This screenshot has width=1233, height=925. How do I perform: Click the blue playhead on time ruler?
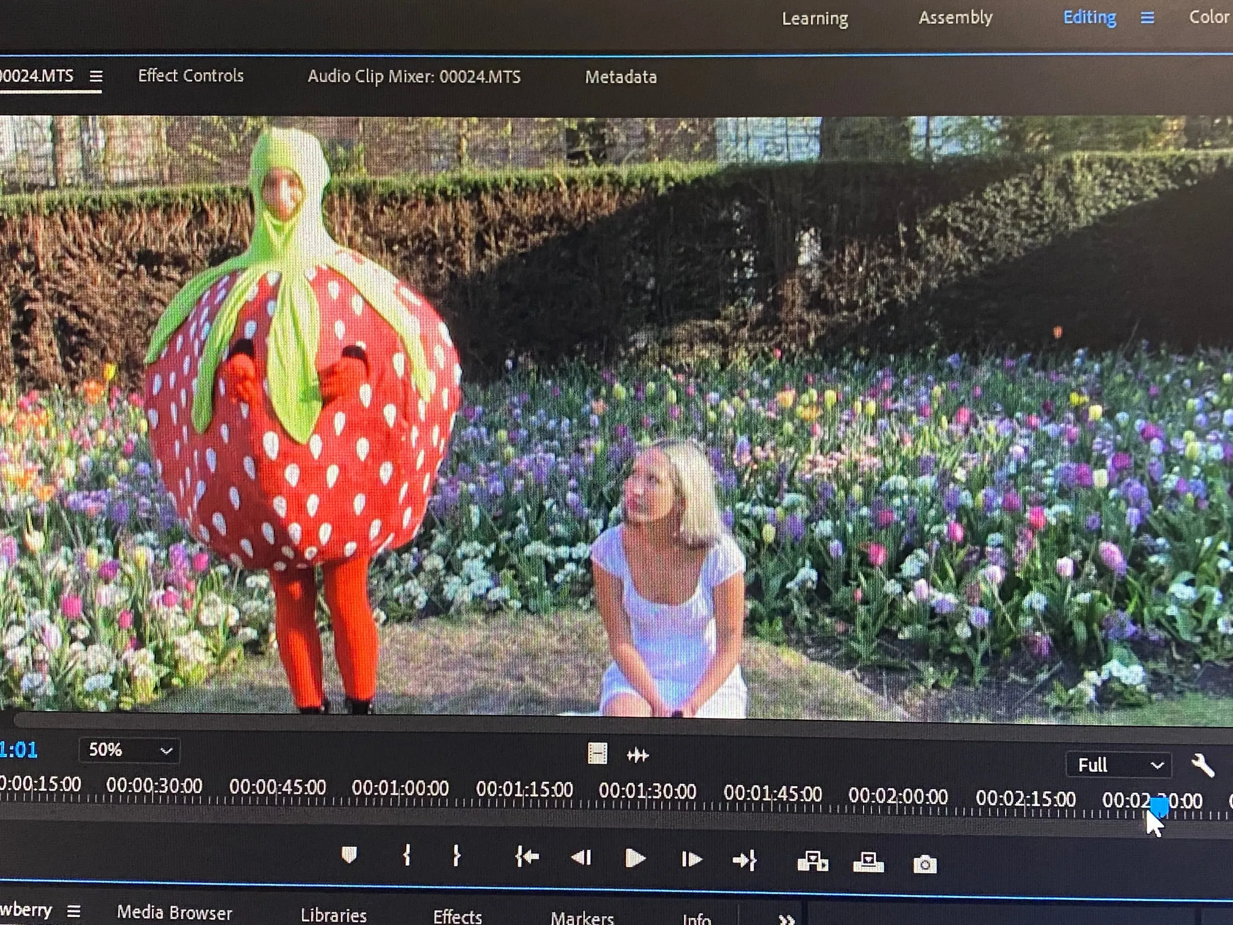pos(1160,806)
